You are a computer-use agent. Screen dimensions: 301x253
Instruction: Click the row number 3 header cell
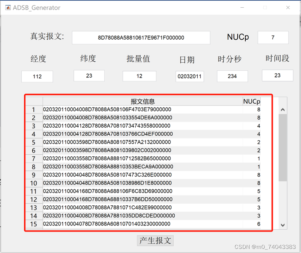pyautogui.click(x=34, y=126)
